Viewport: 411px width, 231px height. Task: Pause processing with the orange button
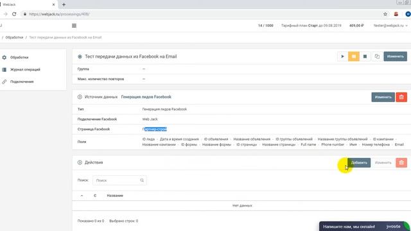[x=354, y=56]
